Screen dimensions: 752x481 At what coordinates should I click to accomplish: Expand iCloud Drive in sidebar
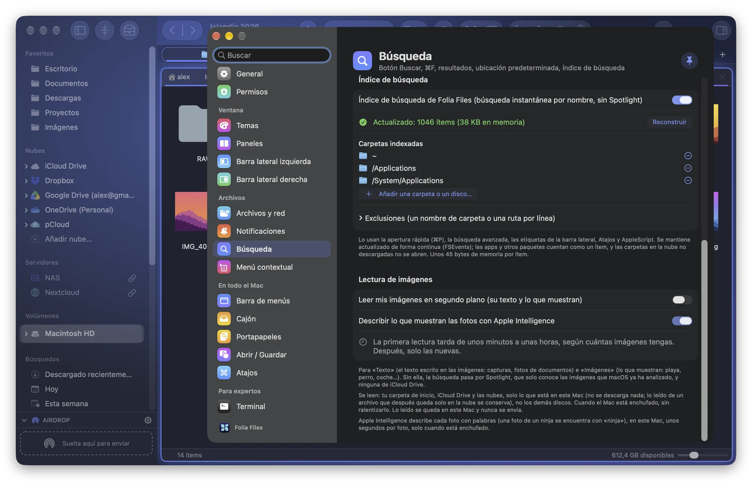point(26,166)
